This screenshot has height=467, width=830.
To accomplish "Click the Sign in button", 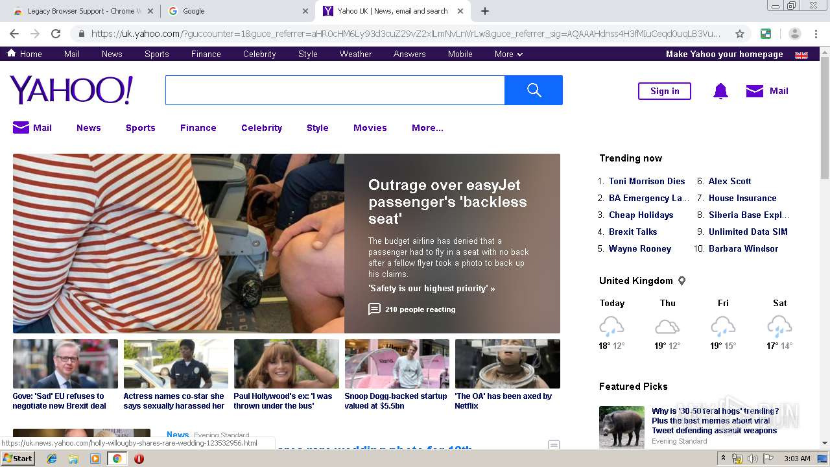I will [x=665, y=91].
